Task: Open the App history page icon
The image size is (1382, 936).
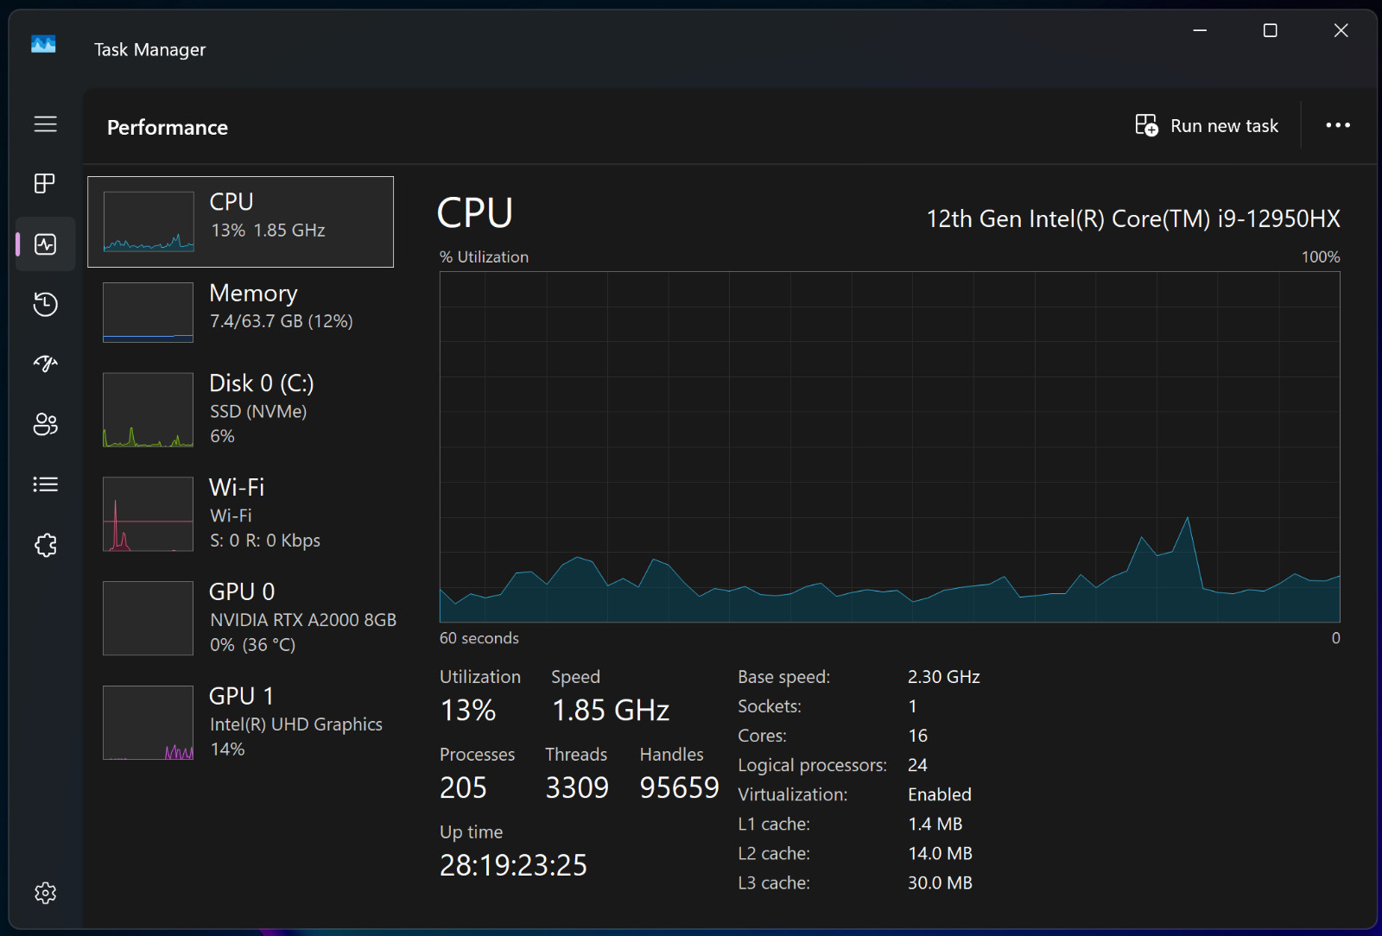Action: tap(46, 304)
